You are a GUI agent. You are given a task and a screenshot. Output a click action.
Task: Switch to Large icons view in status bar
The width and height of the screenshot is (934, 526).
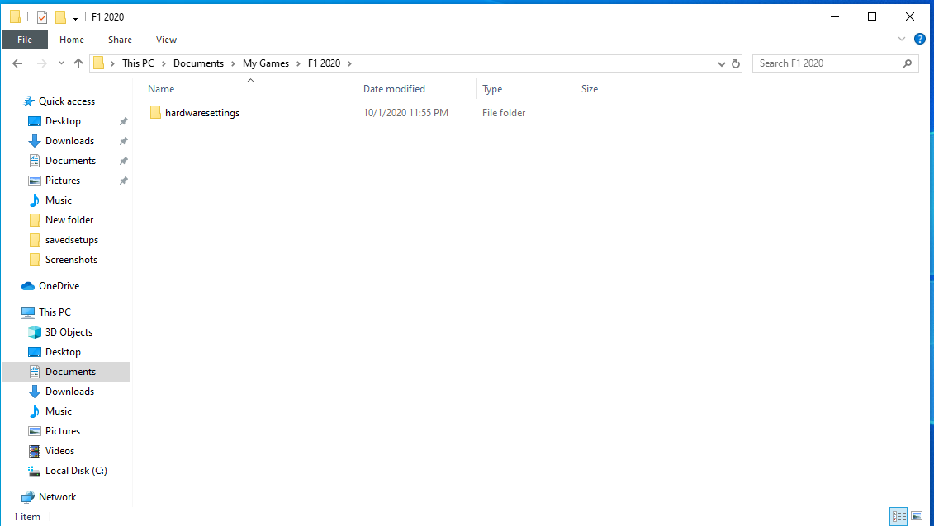click(916, 516)
